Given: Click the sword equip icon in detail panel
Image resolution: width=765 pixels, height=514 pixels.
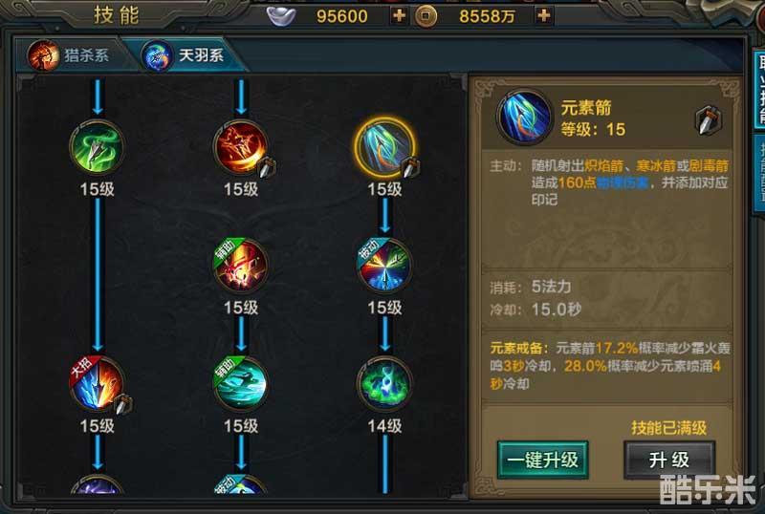Looking at the screenshot, I should 709,119.
